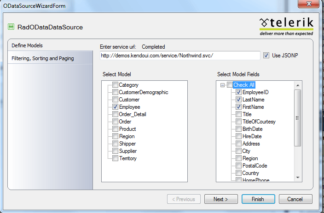Check the Product model checkbox
This screenshot has width=324, height=213.
tap(115, 129)
